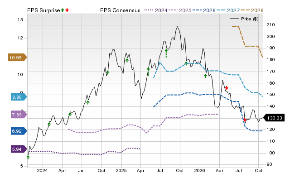Pick the green surprise arrow right after the first Jul gridline
290x173 pixels.
pos(88,102)
